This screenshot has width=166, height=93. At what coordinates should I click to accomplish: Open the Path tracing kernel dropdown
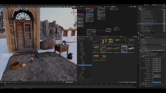(x=157, y=53)
